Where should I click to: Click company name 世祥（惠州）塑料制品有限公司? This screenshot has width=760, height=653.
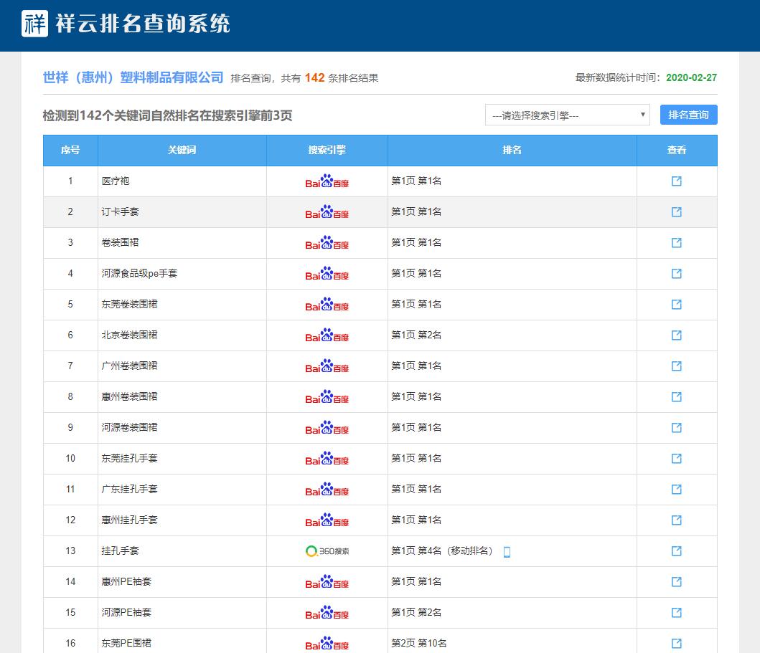(133, 78)
